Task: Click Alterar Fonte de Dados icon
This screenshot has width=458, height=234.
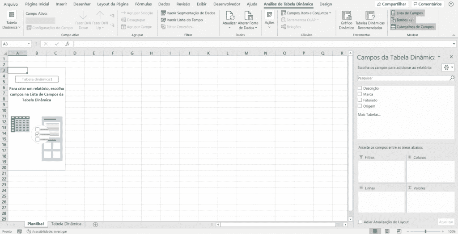Action: click(x=248, y=16)
